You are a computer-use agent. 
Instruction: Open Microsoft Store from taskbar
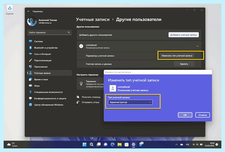coord(127,144)
